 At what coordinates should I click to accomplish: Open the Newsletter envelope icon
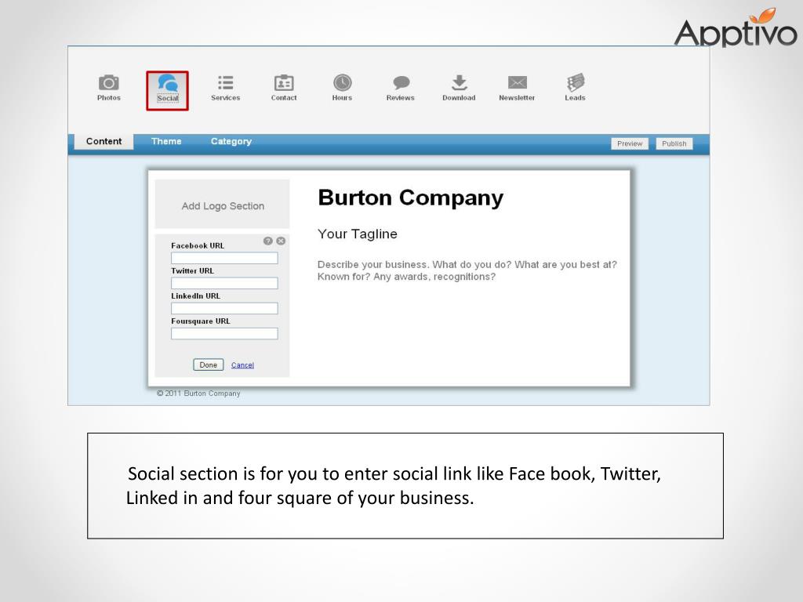518,82
